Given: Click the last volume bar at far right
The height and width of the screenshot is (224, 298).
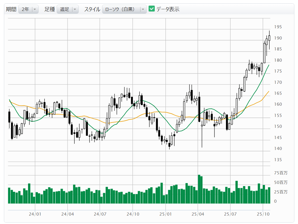Looking at the screenshot, I should pyautogui.click(x=269, y=195).
